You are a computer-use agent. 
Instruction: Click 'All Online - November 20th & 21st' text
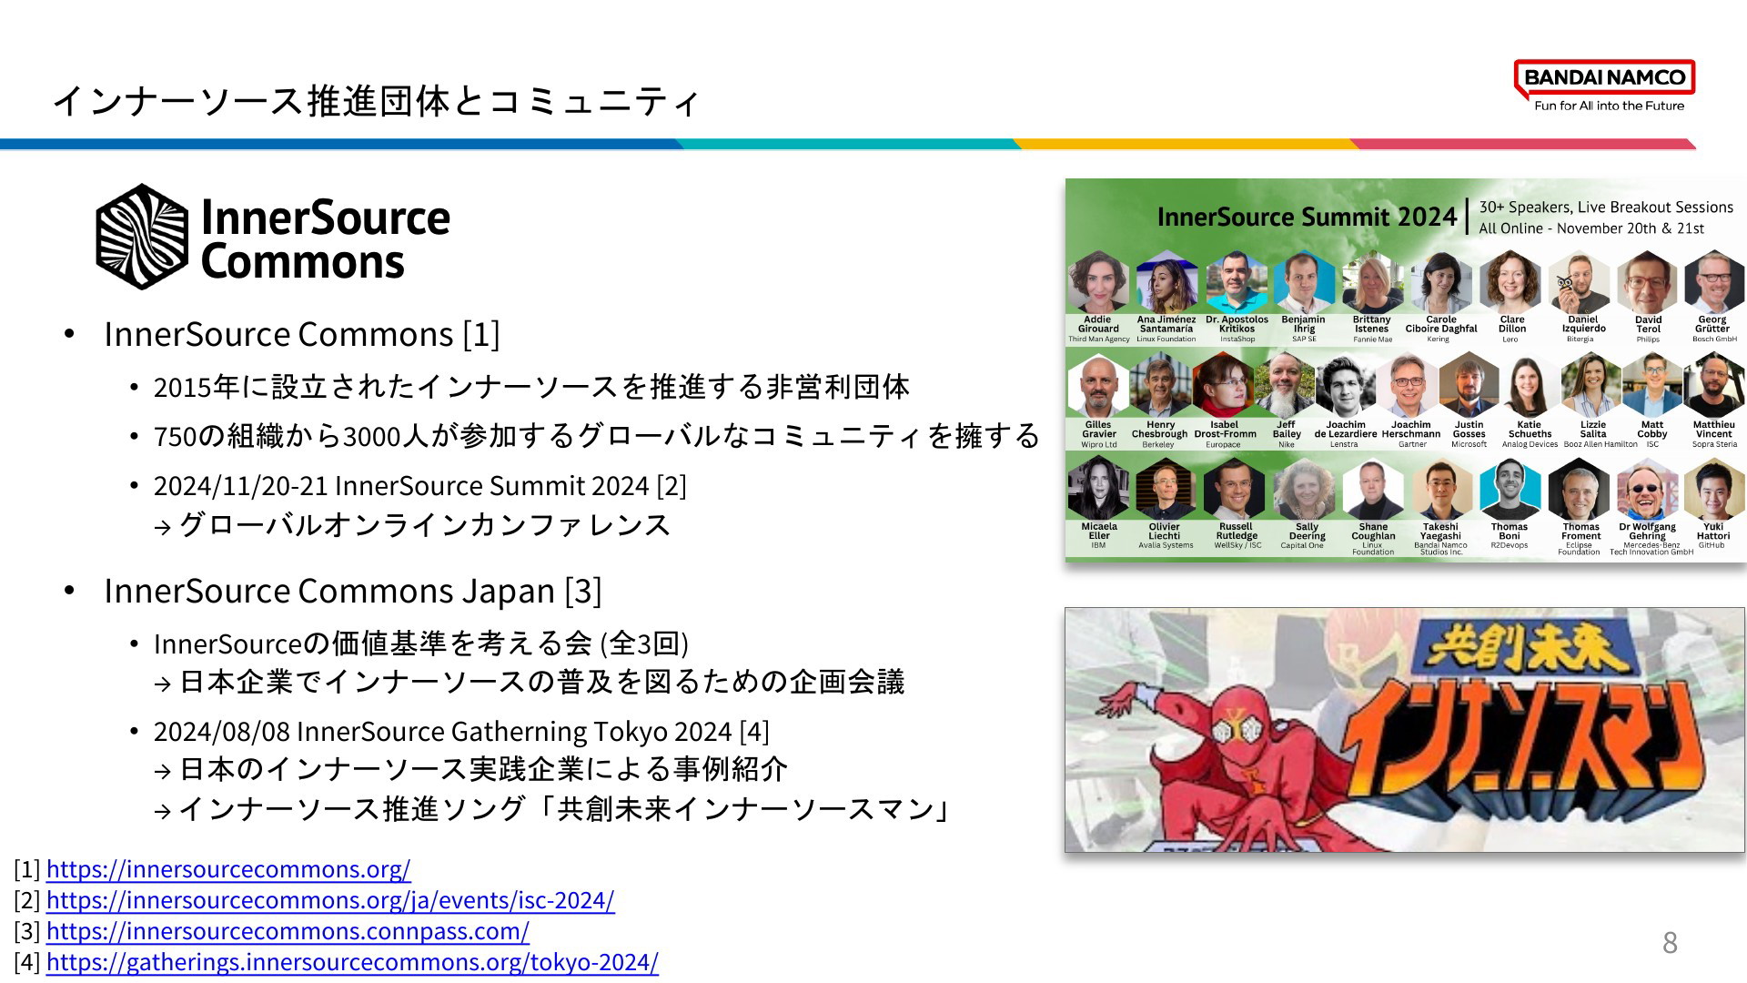(x=1591, y=228)
